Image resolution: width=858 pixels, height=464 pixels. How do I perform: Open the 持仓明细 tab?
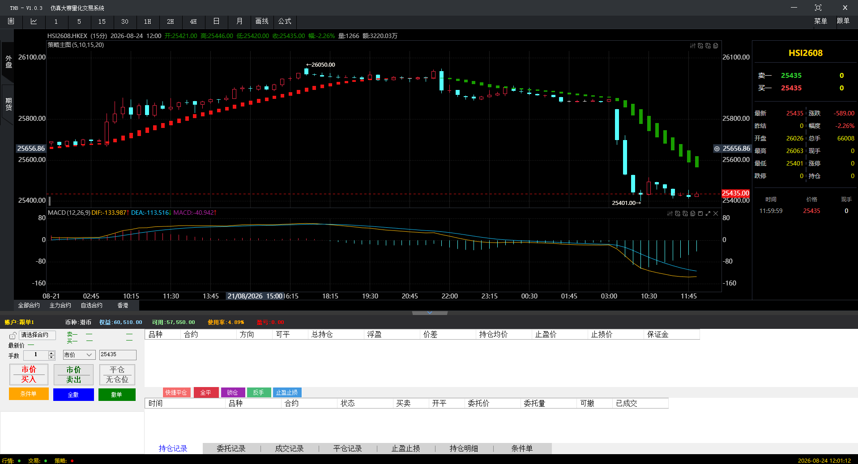(464, 448)
